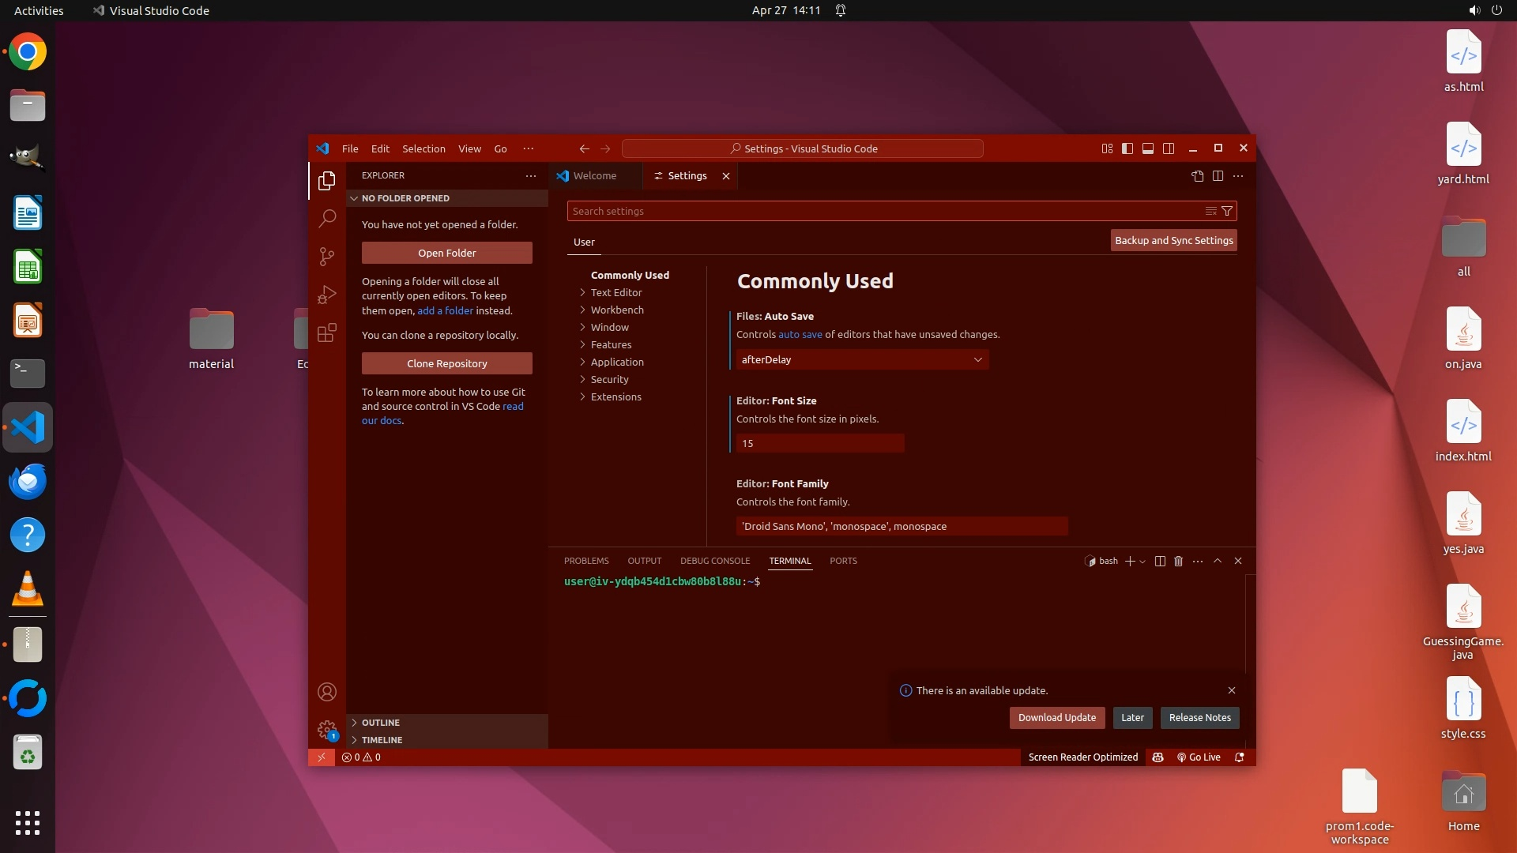Click Download Update in notification
This screenshot has width=1517, height=853.
[x=1056, y=717]
